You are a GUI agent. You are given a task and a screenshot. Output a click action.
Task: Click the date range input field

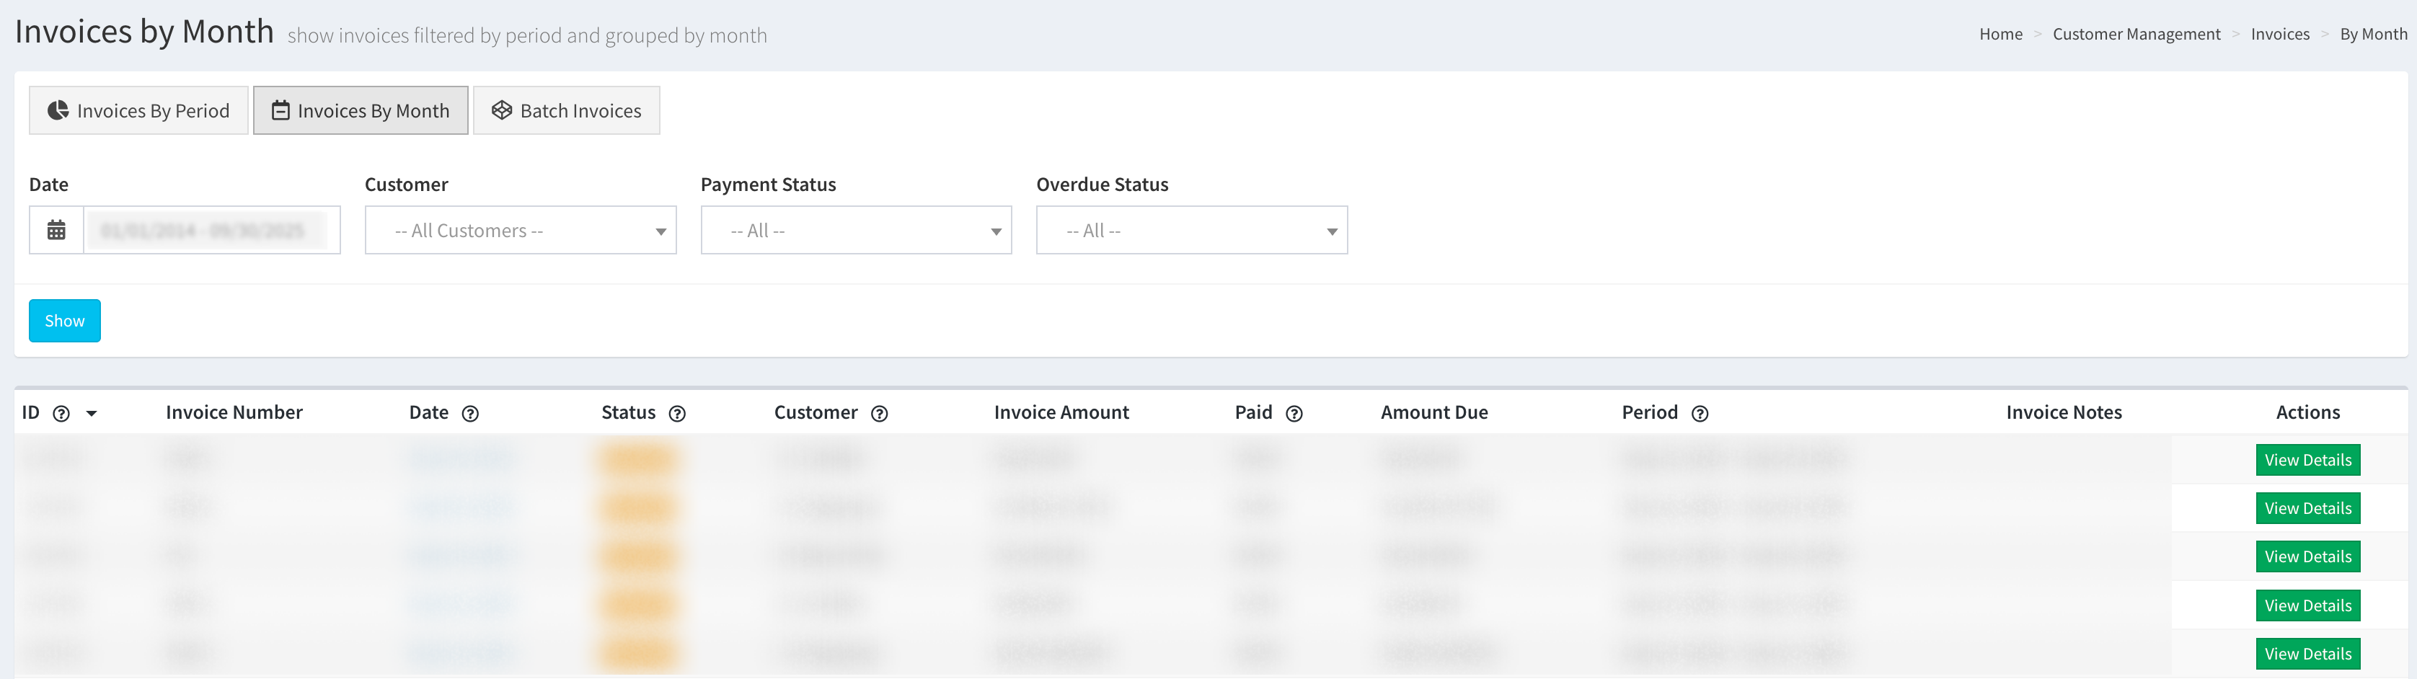pos(211,230)
